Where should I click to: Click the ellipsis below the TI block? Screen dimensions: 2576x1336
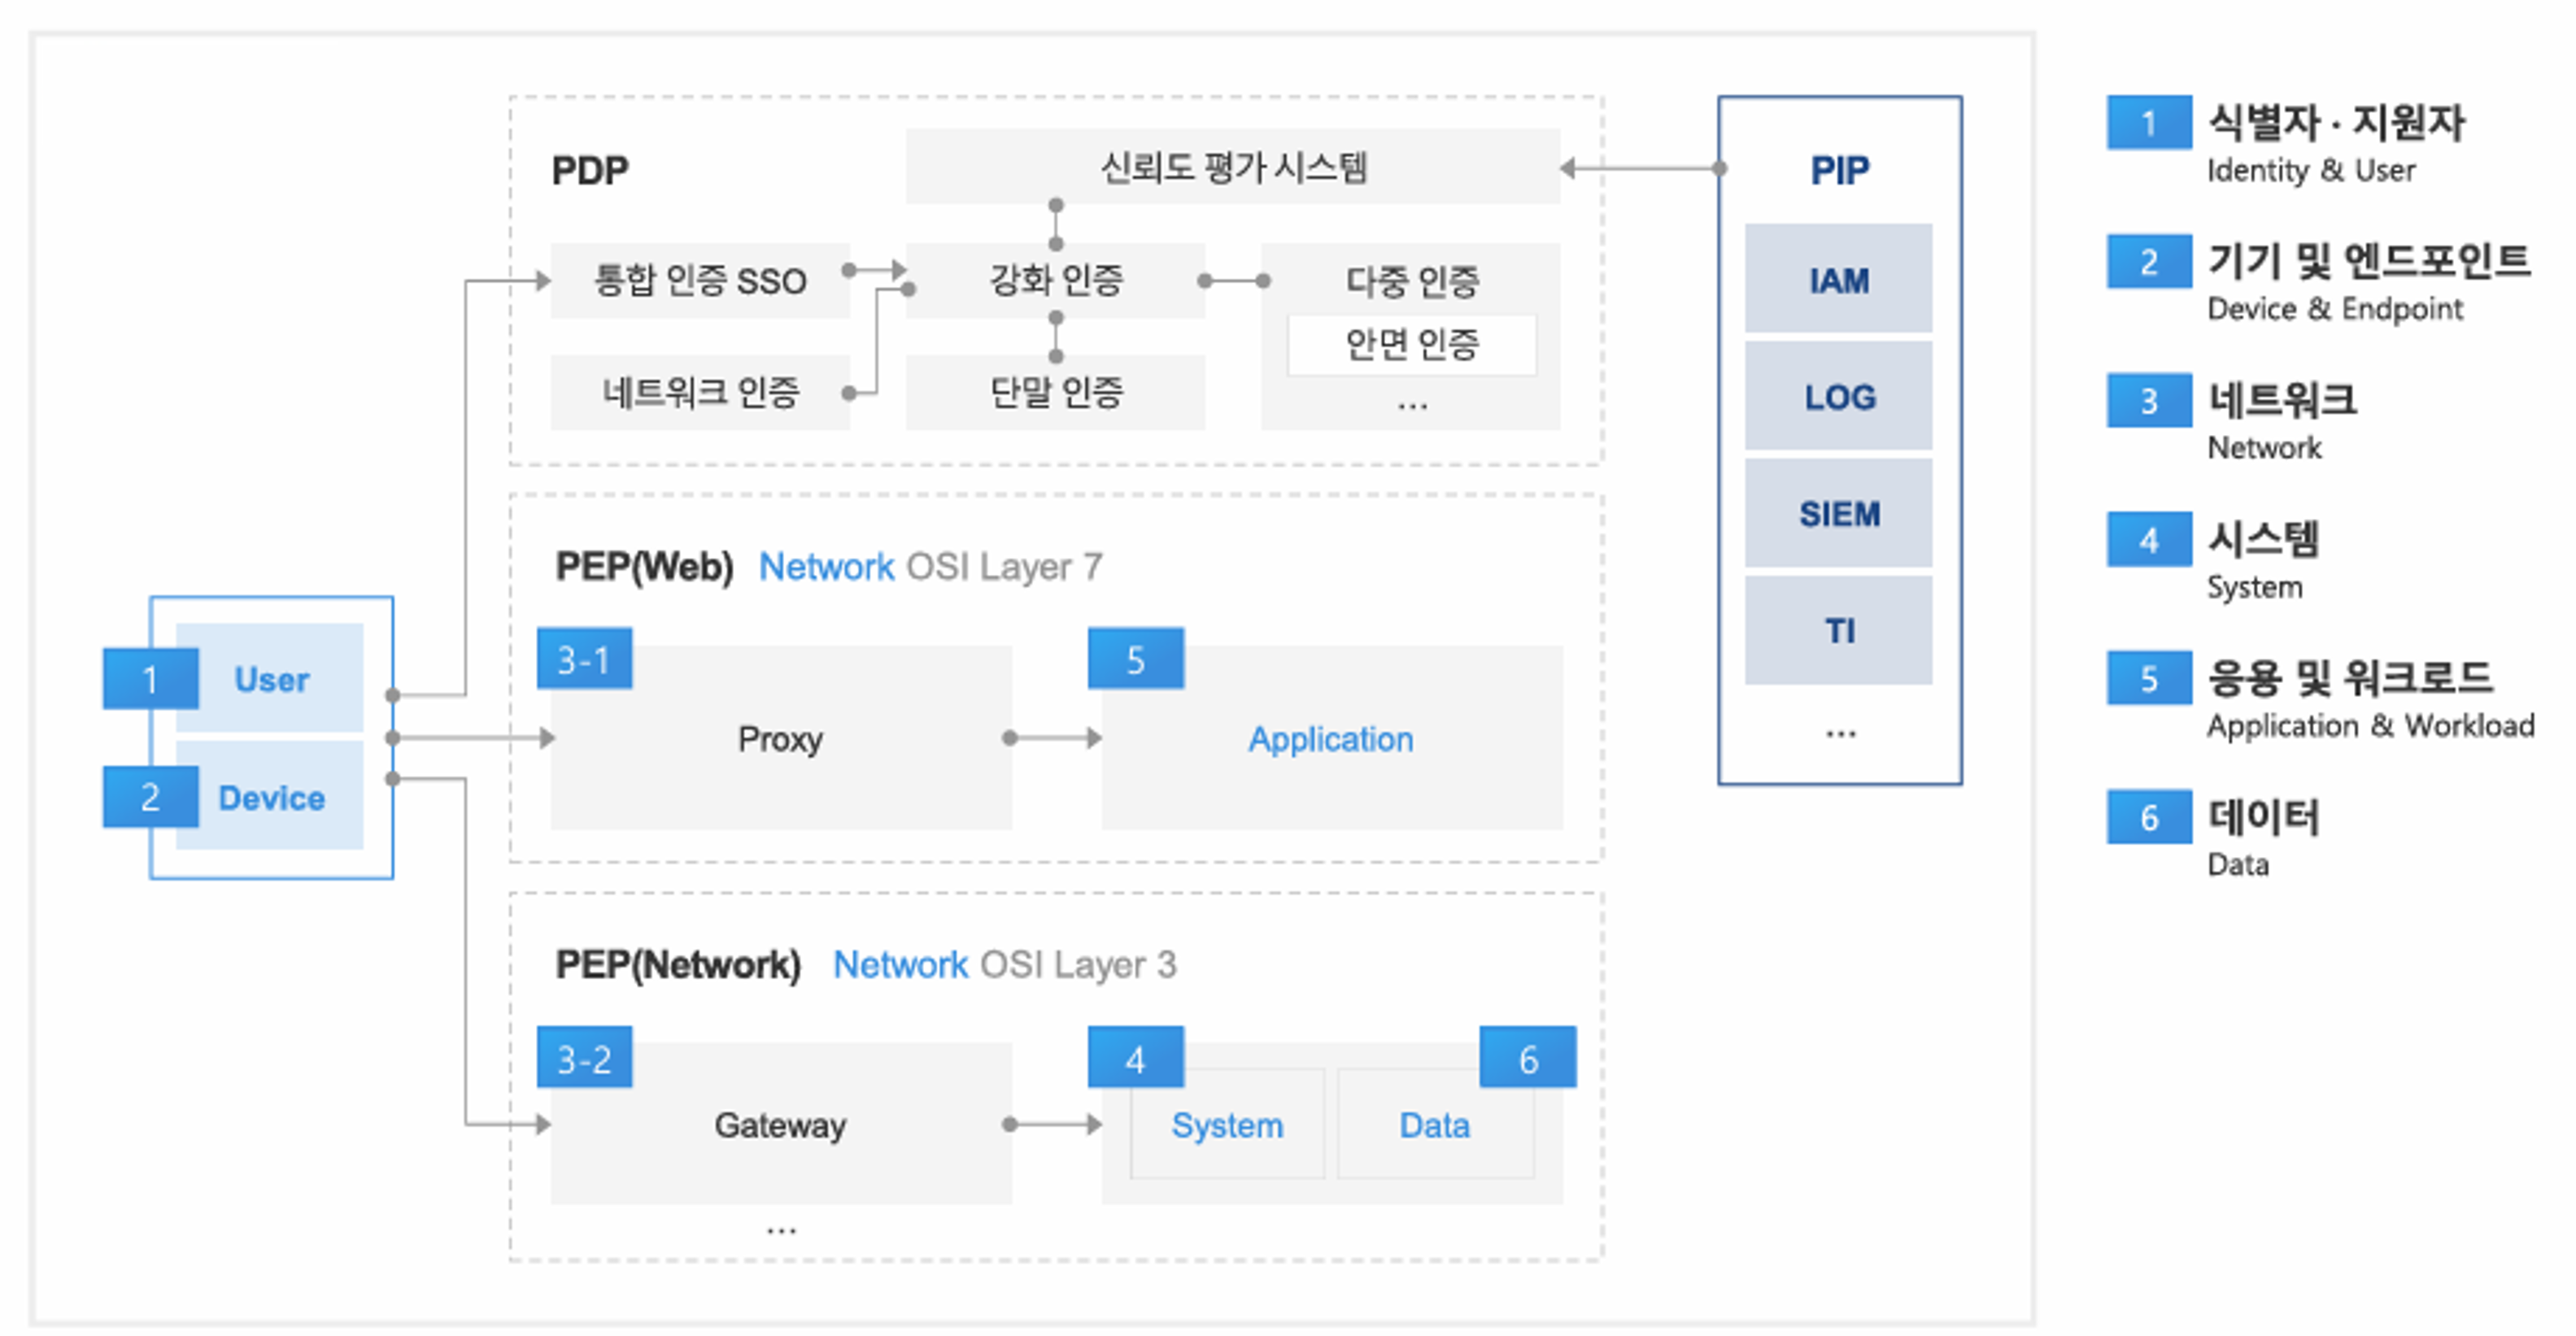coord(1840,734)
